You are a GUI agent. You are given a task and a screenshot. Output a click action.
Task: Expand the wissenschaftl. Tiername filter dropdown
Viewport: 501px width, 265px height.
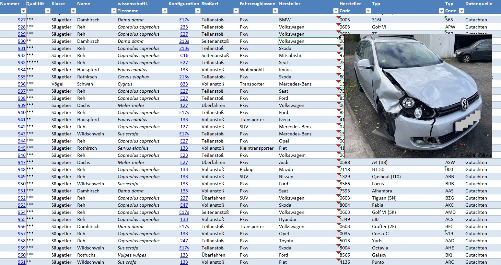tap(165, 11)
